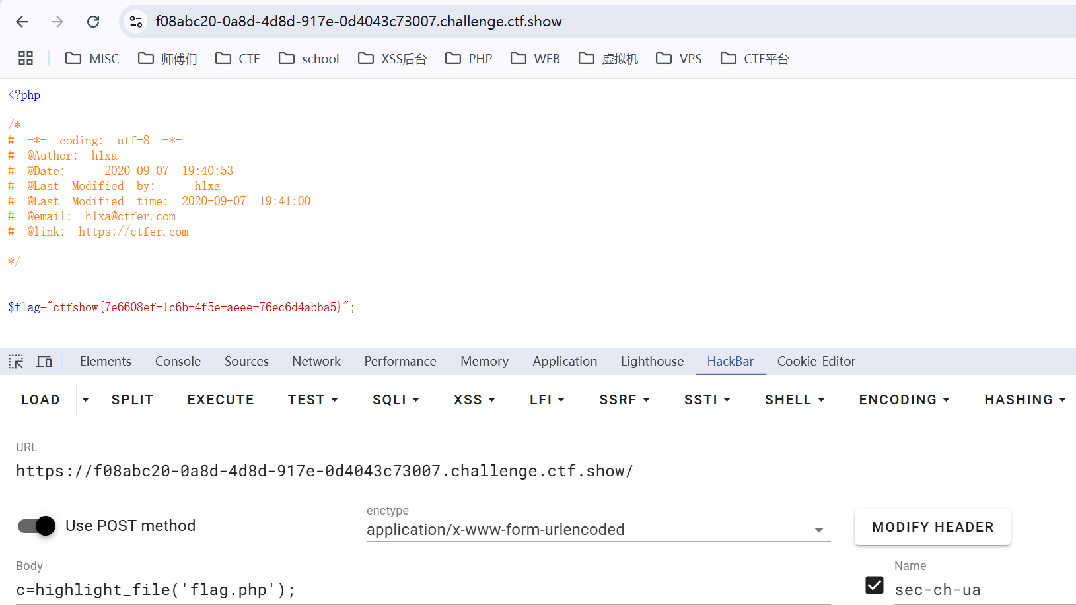Switch to the Network tab
This screenshot has height=605, width=1076.
tap(316, 362)
